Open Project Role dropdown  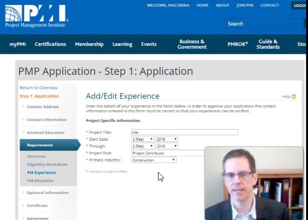point(167,153)
